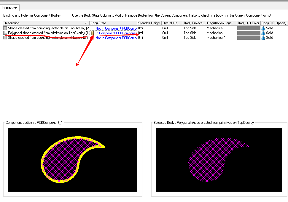Open the second row's gray Body 3-D Color swatch
The image size is (288, 202).
(249, 33)
